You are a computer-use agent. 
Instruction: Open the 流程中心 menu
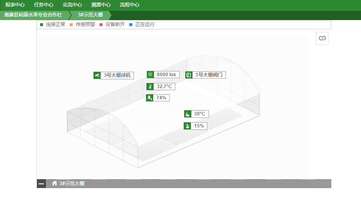click(130, 5)
